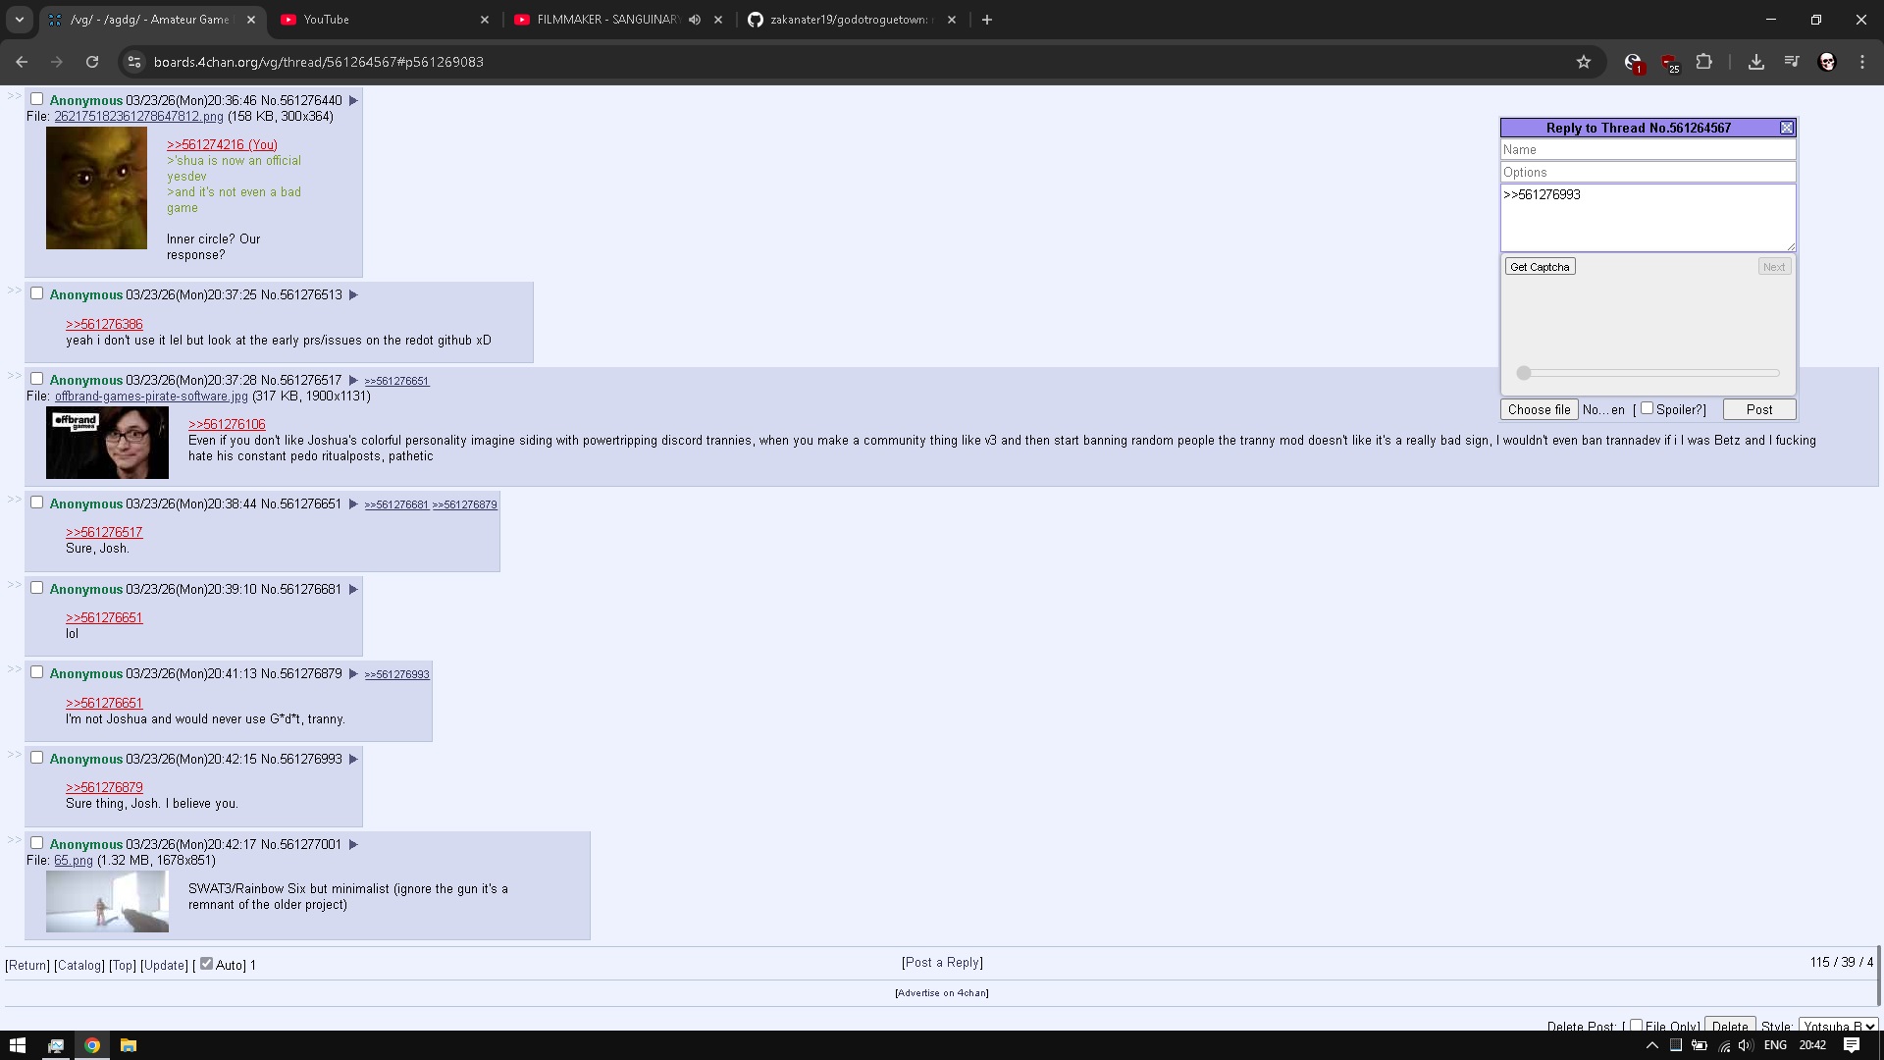The image size is (1884, 1060).
Task: Click the captcha slider handle
Action: tap(1524, 373)
